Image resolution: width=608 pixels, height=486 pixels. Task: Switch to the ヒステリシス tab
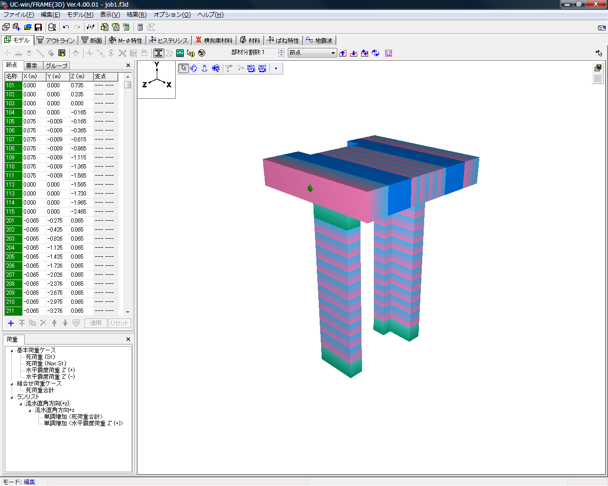click(169, 40)
